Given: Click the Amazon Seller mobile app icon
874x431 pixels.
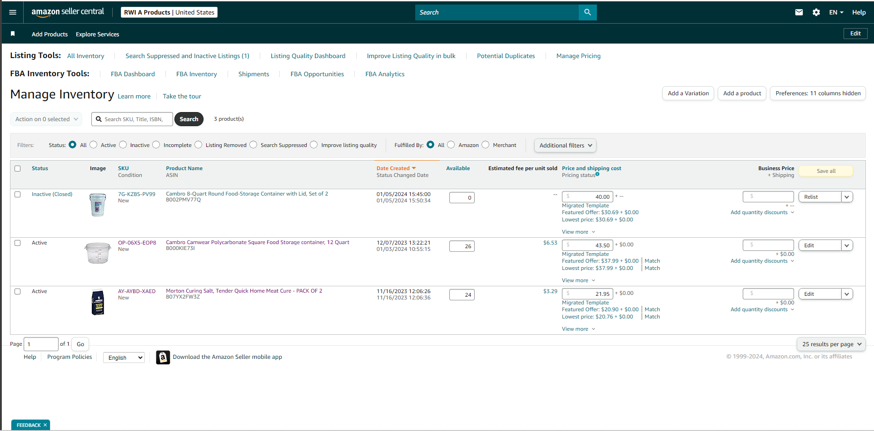Looking at the screenshot, I should [163, 357].
